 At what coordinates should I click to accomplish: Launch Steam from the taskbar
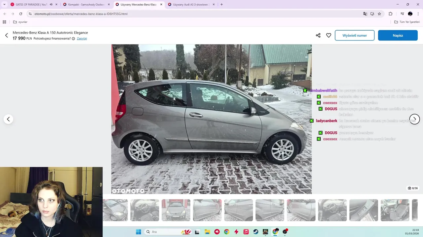(256, 232)
